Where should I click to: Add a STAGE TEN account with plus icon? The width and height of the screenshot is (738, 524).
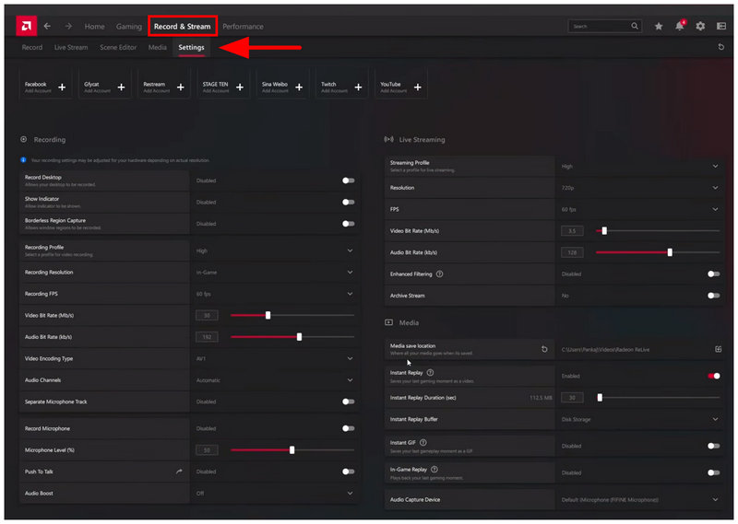(240, 87)
